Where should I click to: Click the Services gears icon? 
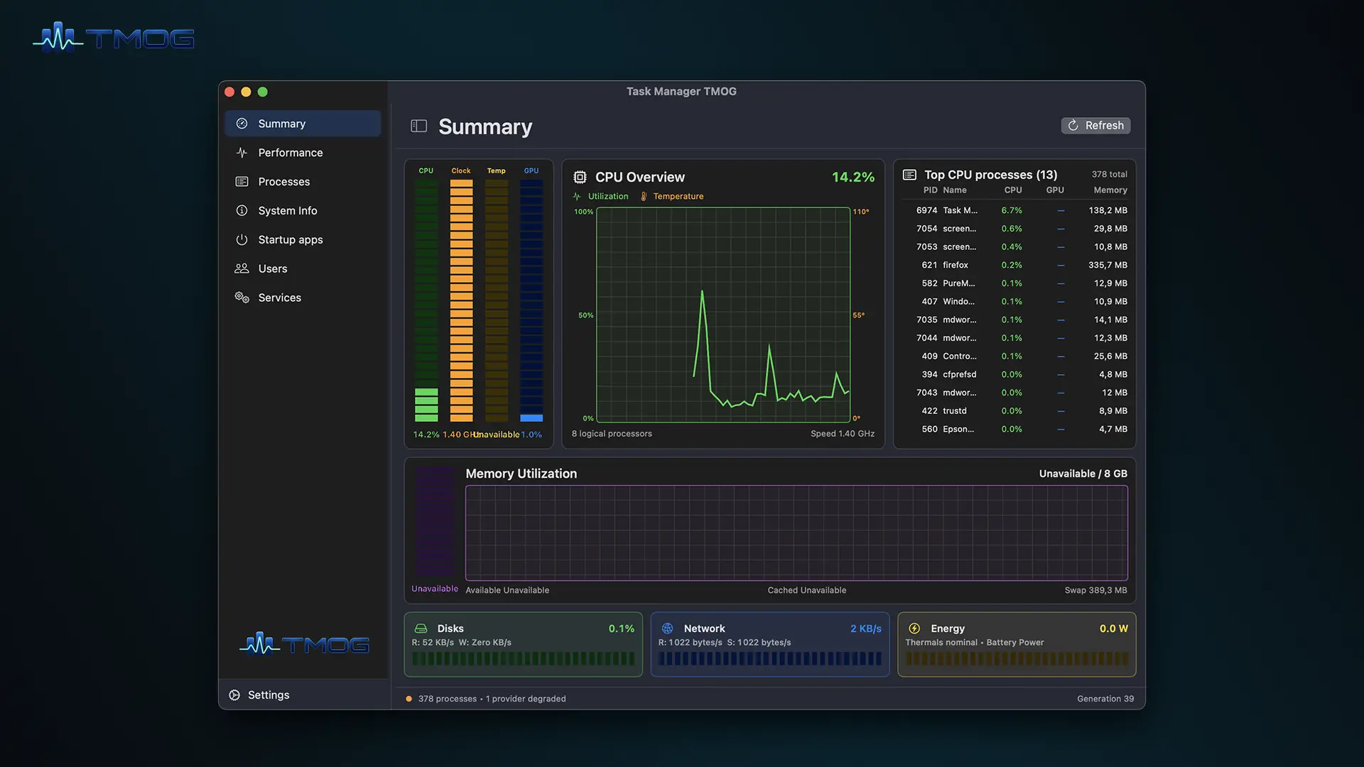(242, 298)
